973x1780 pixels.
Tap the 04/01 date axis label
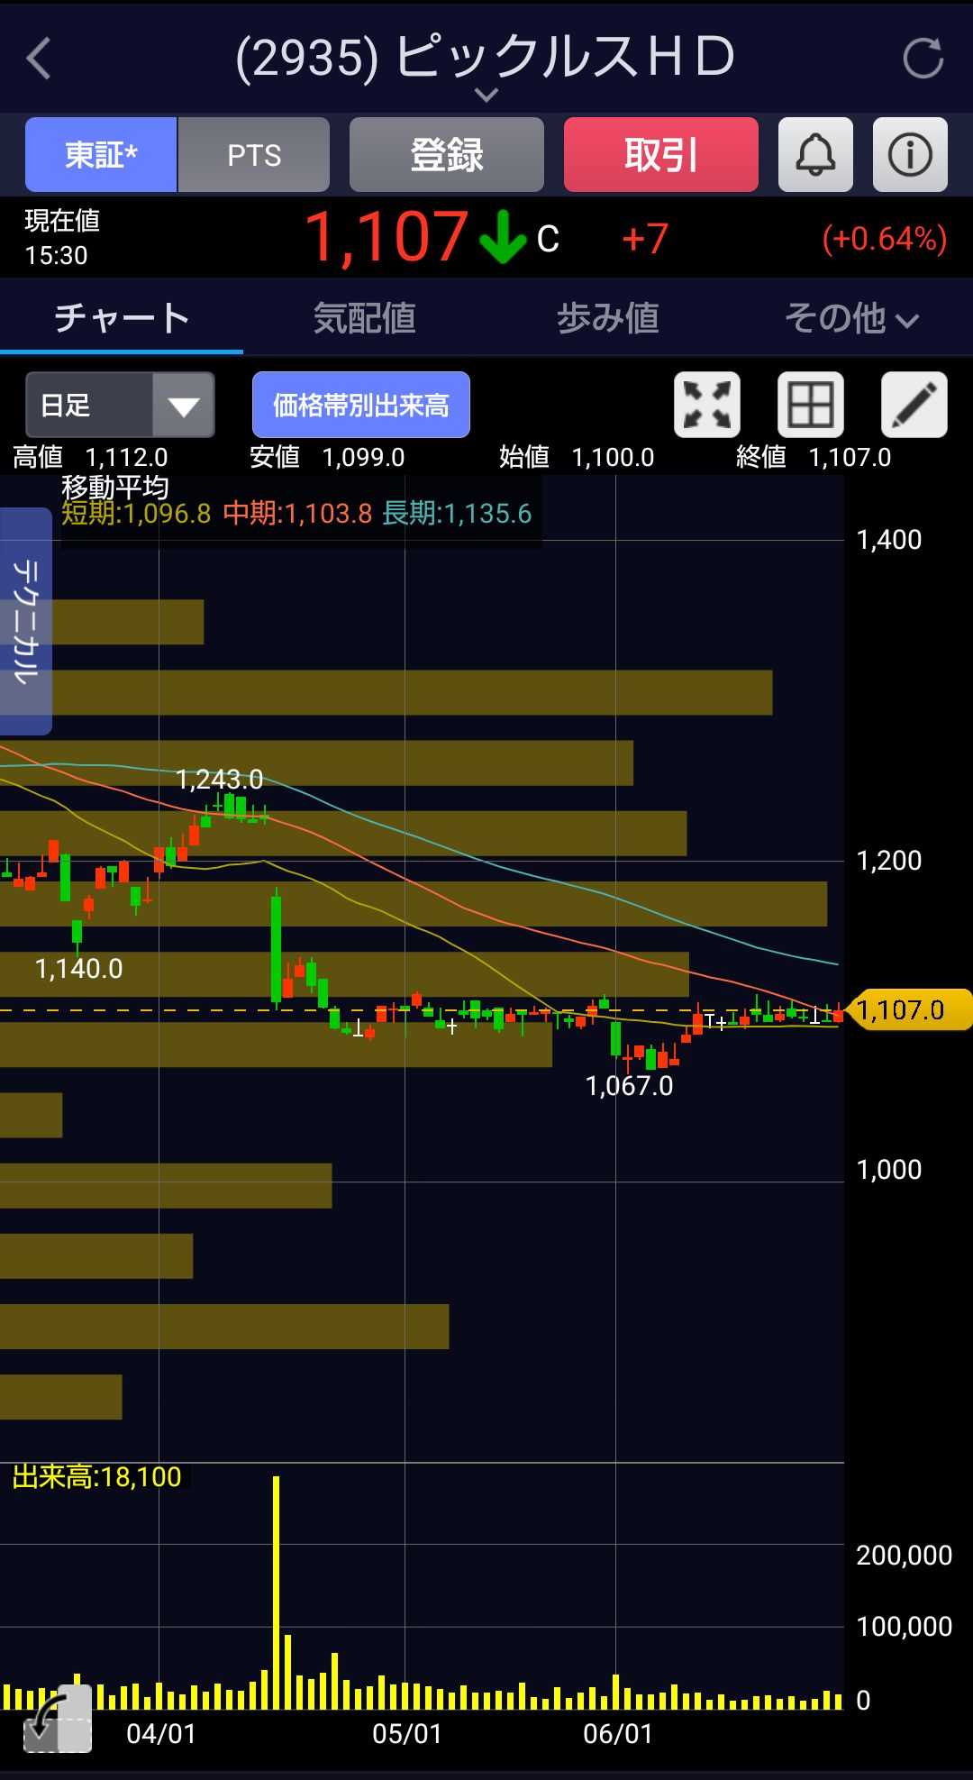pos(161,1733)
